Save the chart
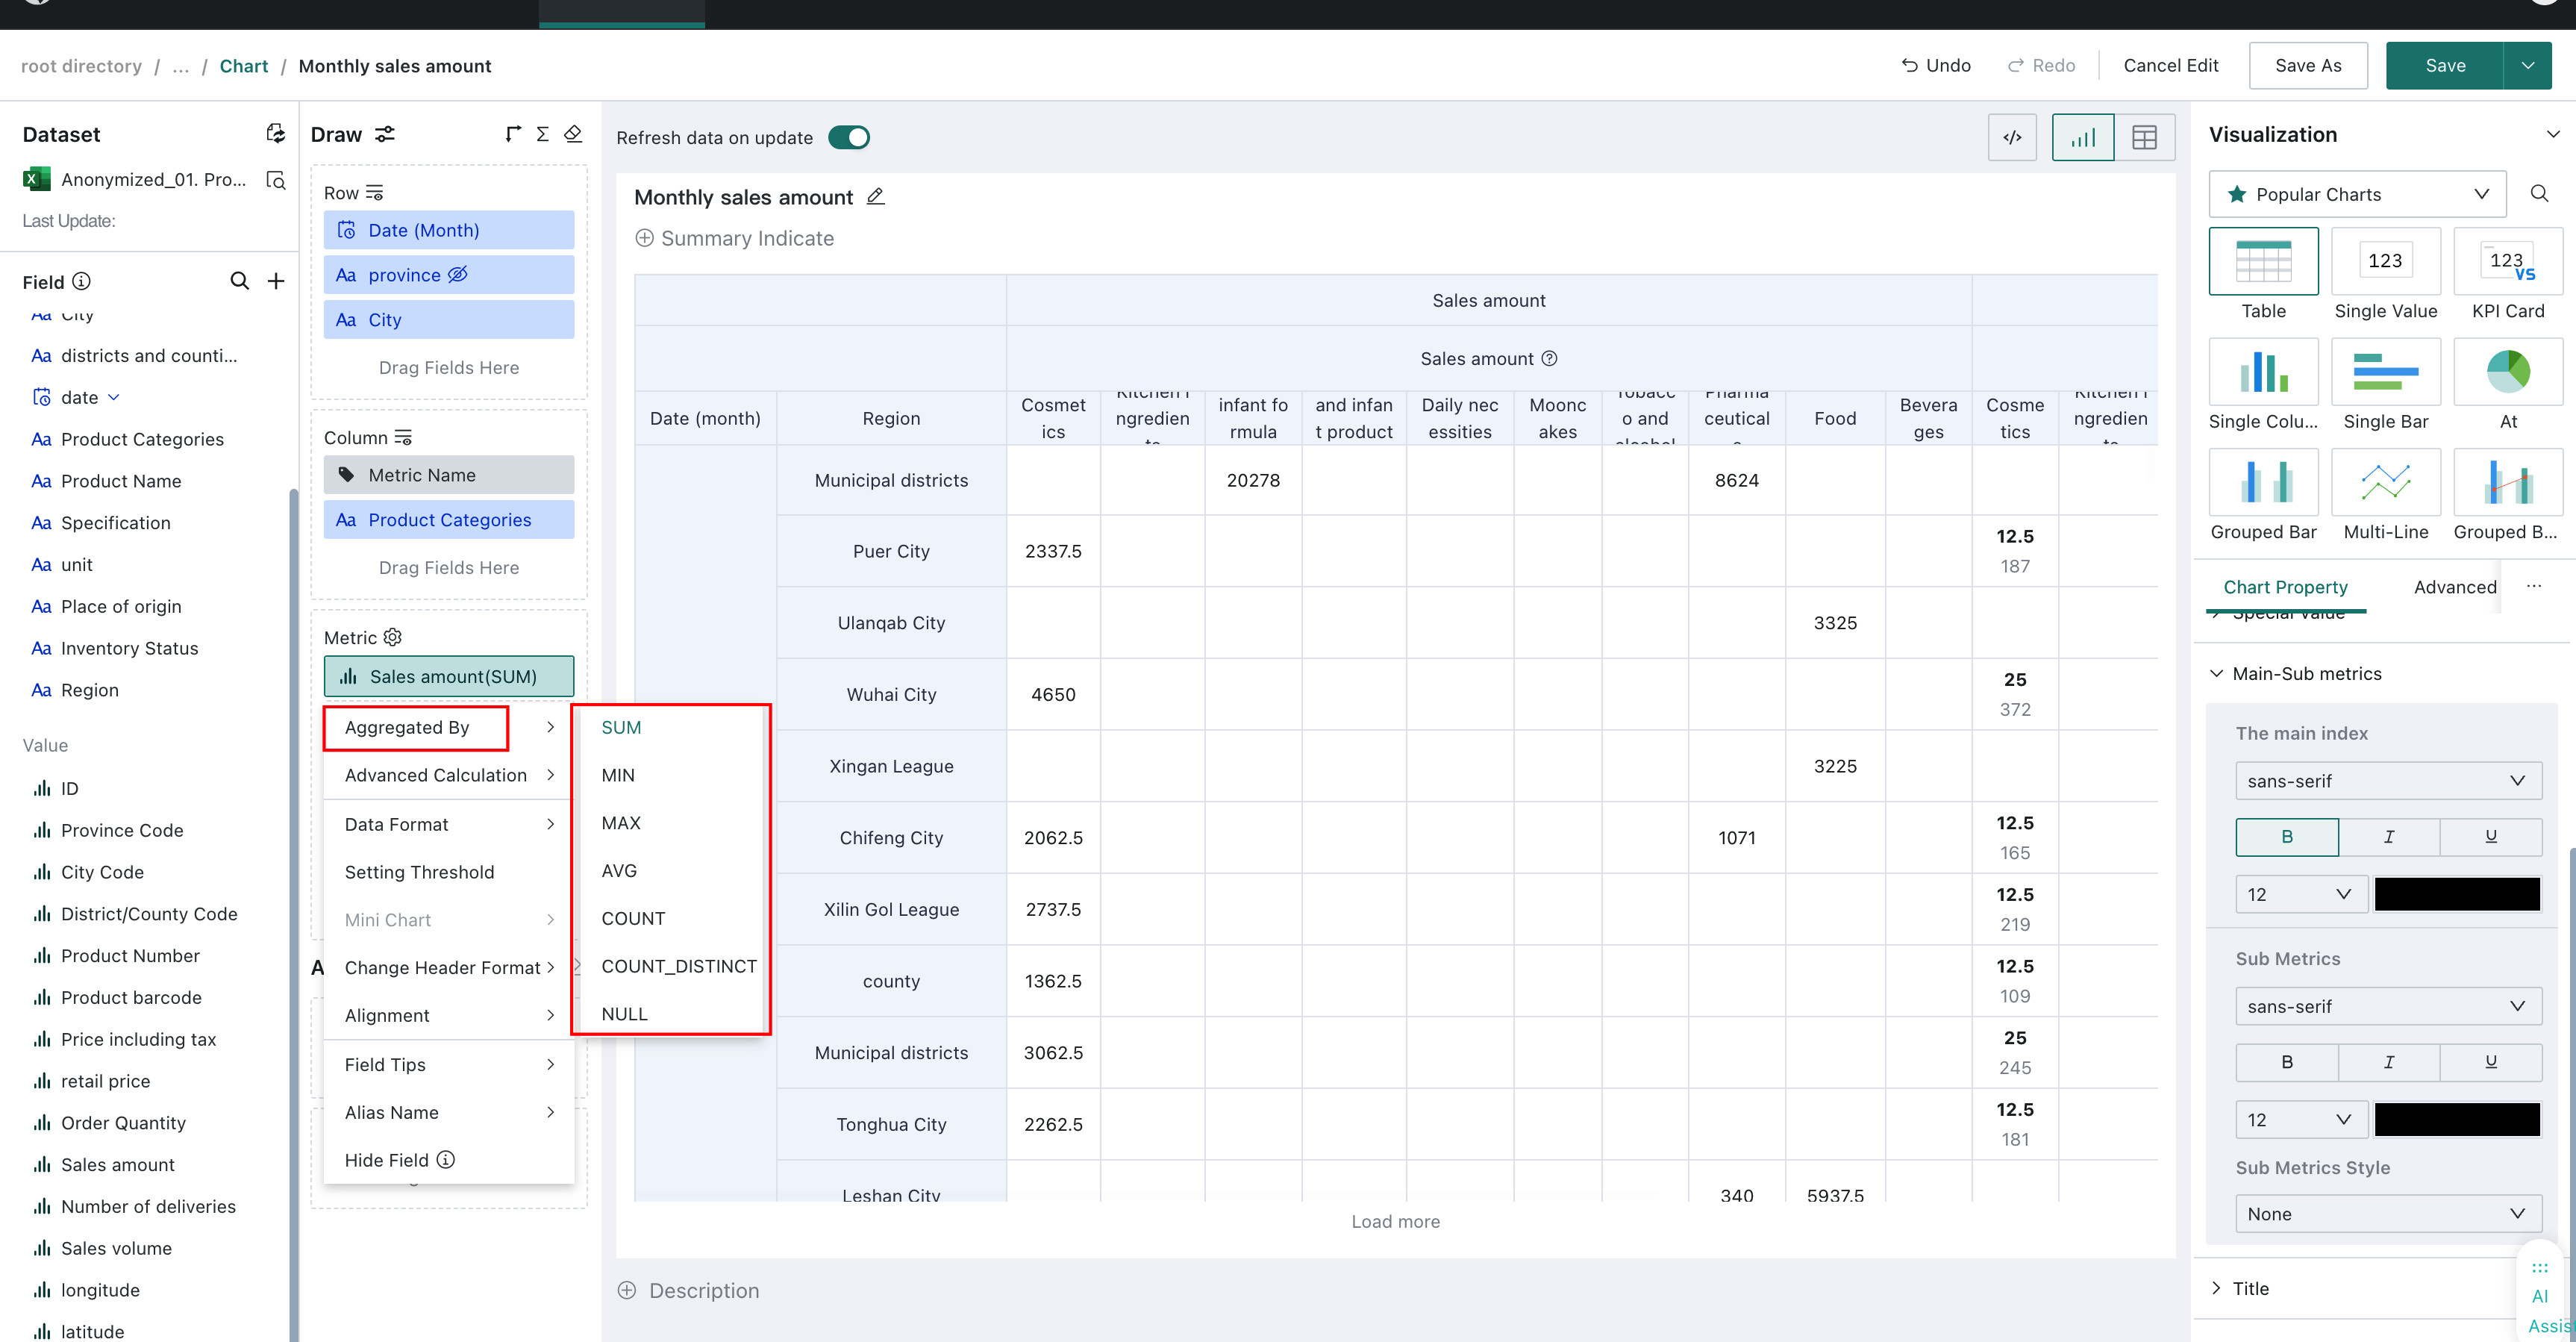 pyautogui.click(x=2445, y=66)
